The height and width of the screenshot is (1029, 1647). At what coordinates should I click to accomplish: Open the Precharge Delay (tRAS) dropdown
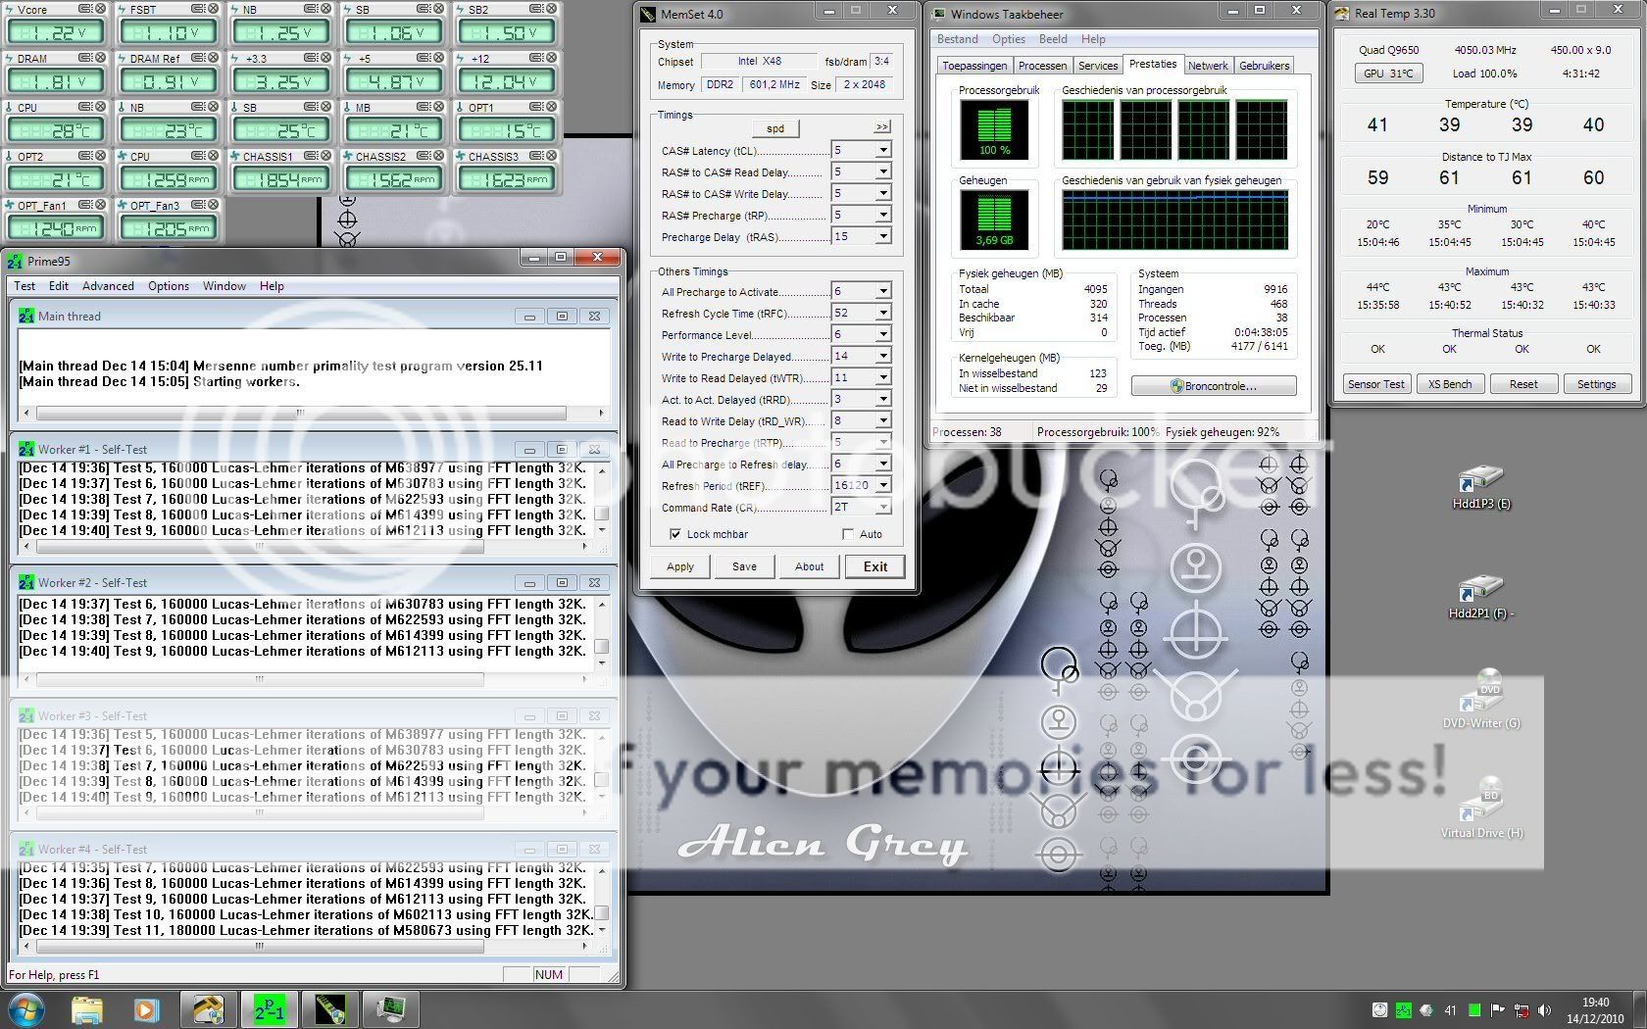883,236
